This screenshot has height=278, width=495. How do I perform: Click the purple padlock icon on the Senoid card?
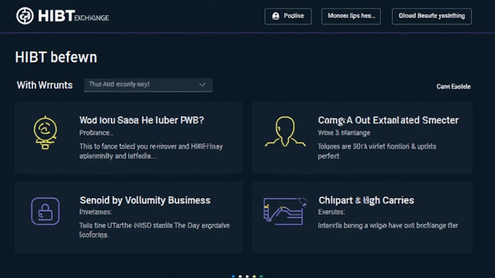point(45,211)
